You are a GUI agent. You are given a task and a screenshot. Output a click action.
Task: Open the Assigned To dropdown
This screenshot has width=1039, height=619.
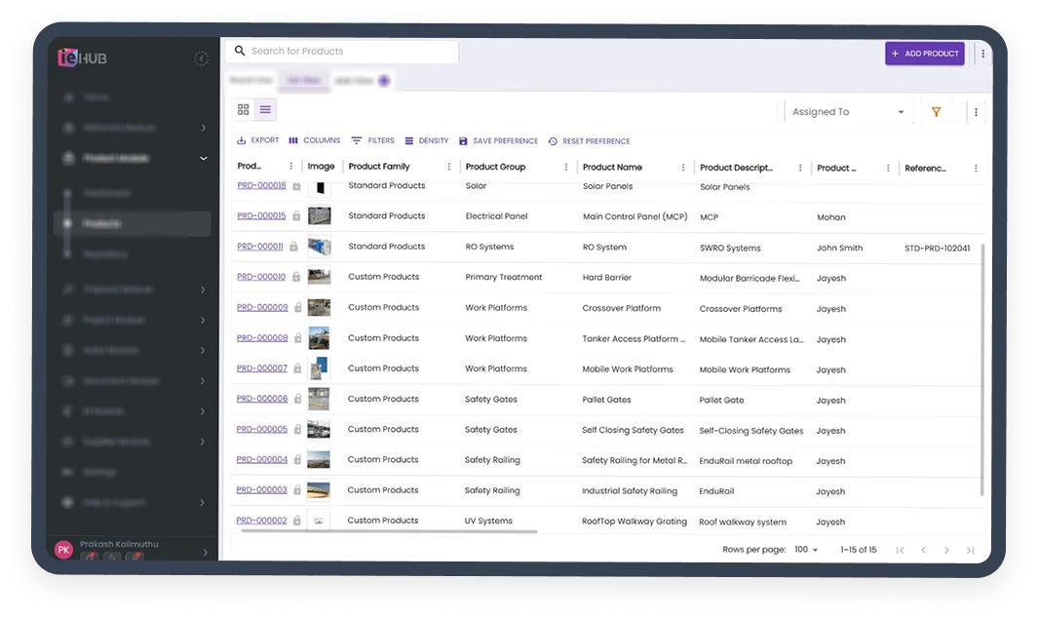(x=846, y=112)
